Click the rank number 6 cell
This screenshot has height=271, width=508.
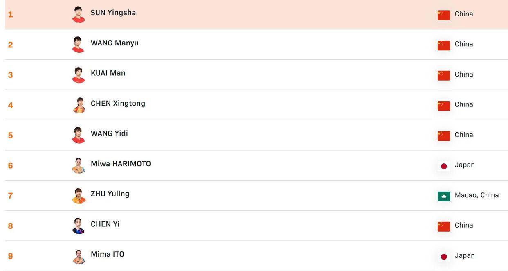coord(11,166)
